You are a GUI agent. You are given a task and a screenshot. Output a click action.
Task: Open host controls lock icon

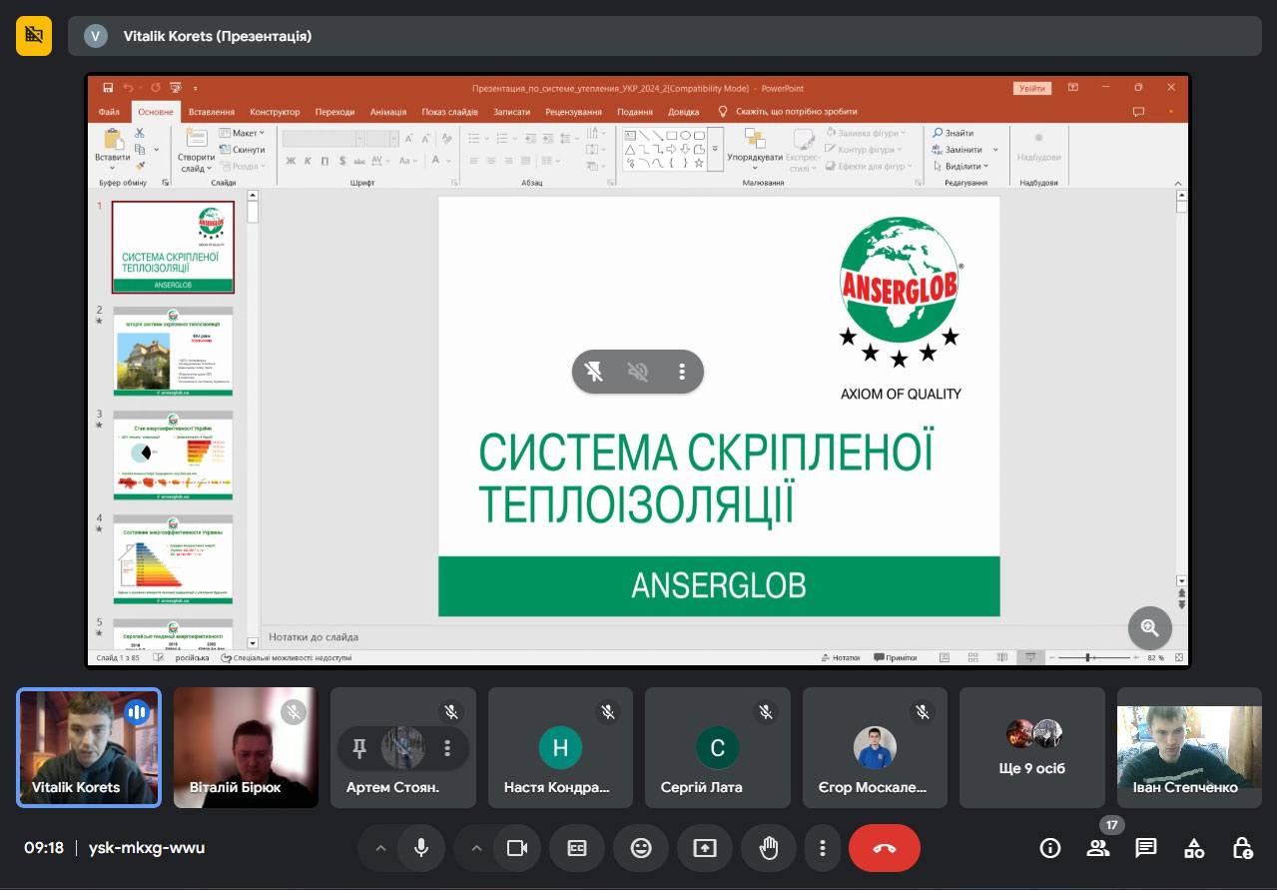coord(1242,848)
